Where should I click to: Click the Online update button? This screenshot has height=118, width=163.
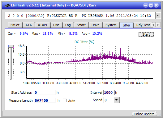coord(144,114)
